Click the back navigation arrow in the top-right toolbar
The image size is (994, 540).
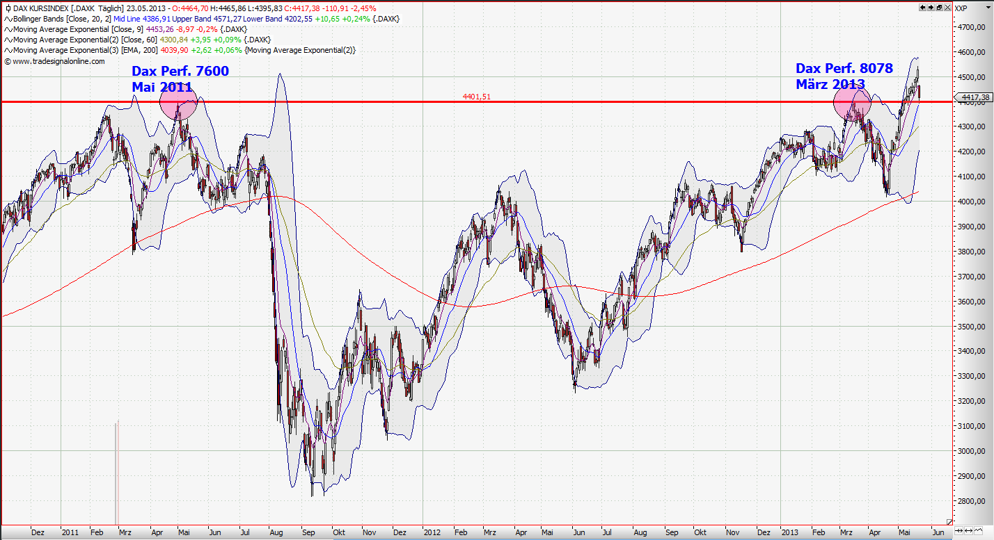pyautogui.click(x=923, y=6)
